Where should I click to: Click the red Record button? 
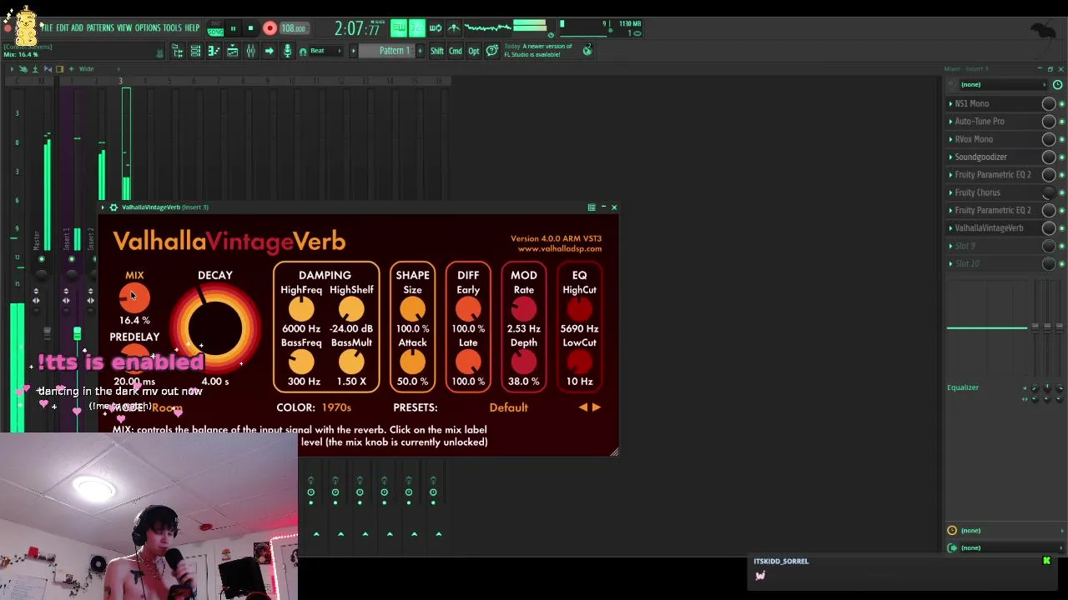(x=270, y=28)
